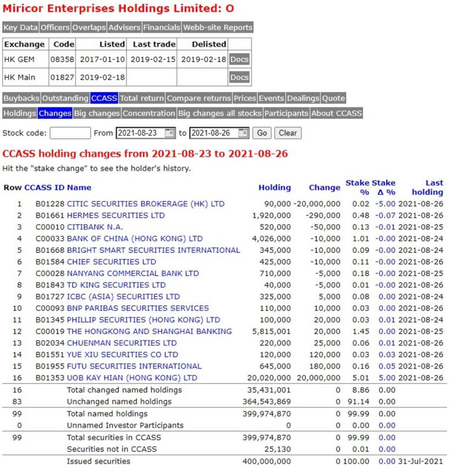Open CITIC Securities Brokerage (HK) Ltd link
This screenshot has width=462, height=472.
146,204
